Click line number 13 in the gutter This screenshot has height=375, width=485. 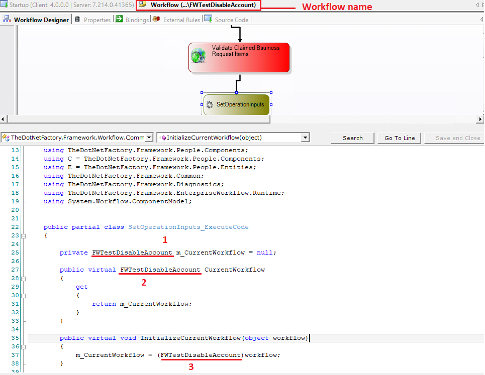pyautogui.click(x=15, y=150)
